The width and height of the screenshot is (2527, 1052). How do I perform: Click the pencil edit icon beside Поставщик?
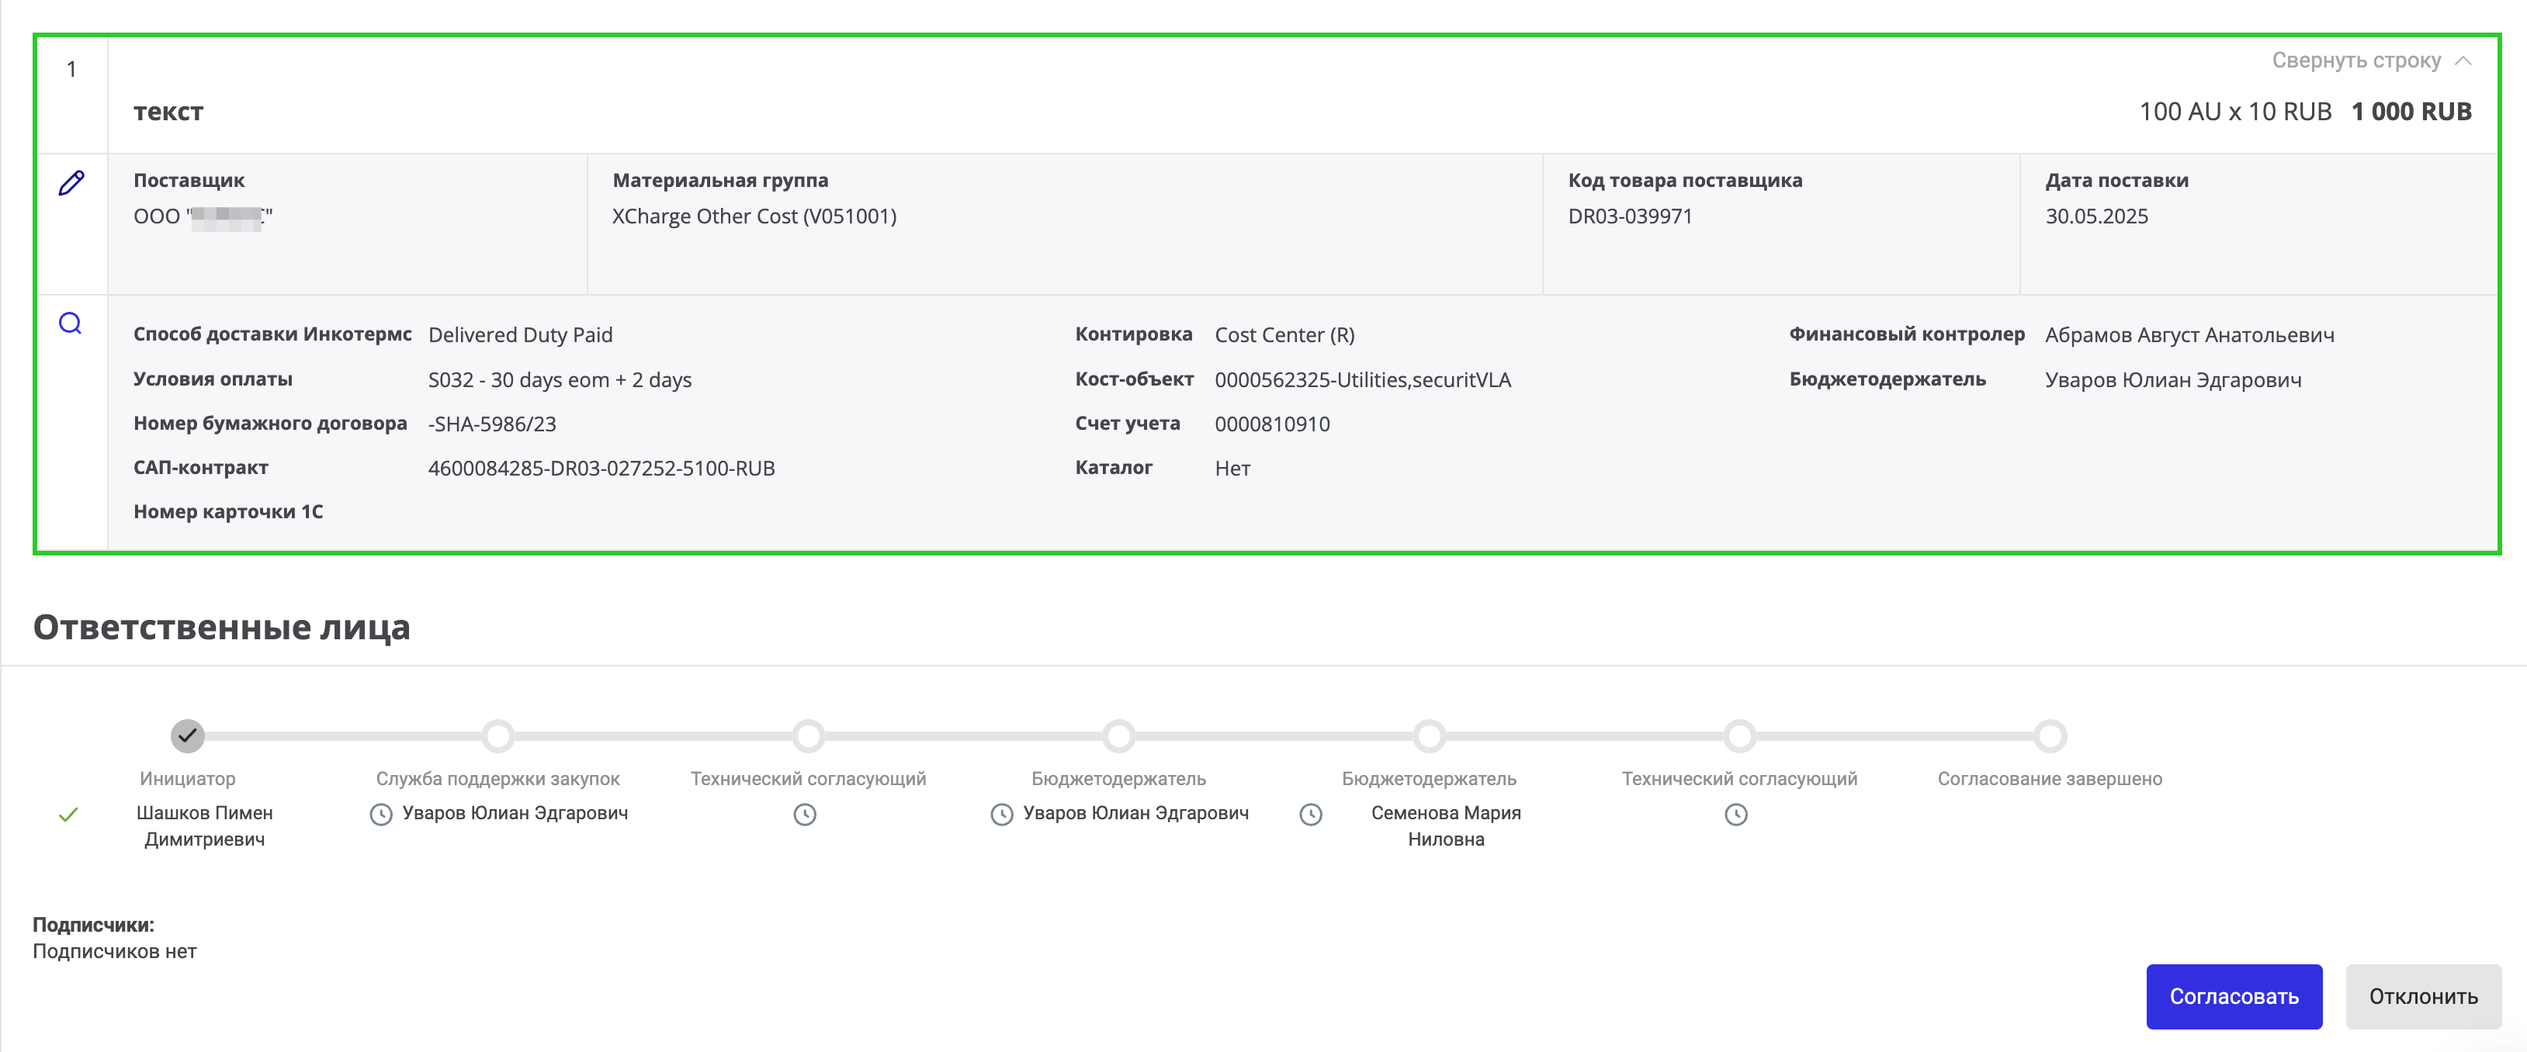71,183
